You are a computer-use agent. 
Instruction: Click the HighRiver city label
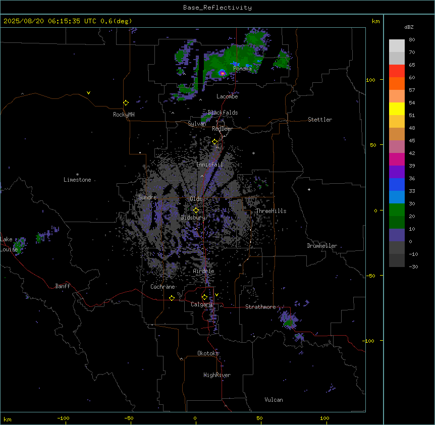tap(217, 375)
